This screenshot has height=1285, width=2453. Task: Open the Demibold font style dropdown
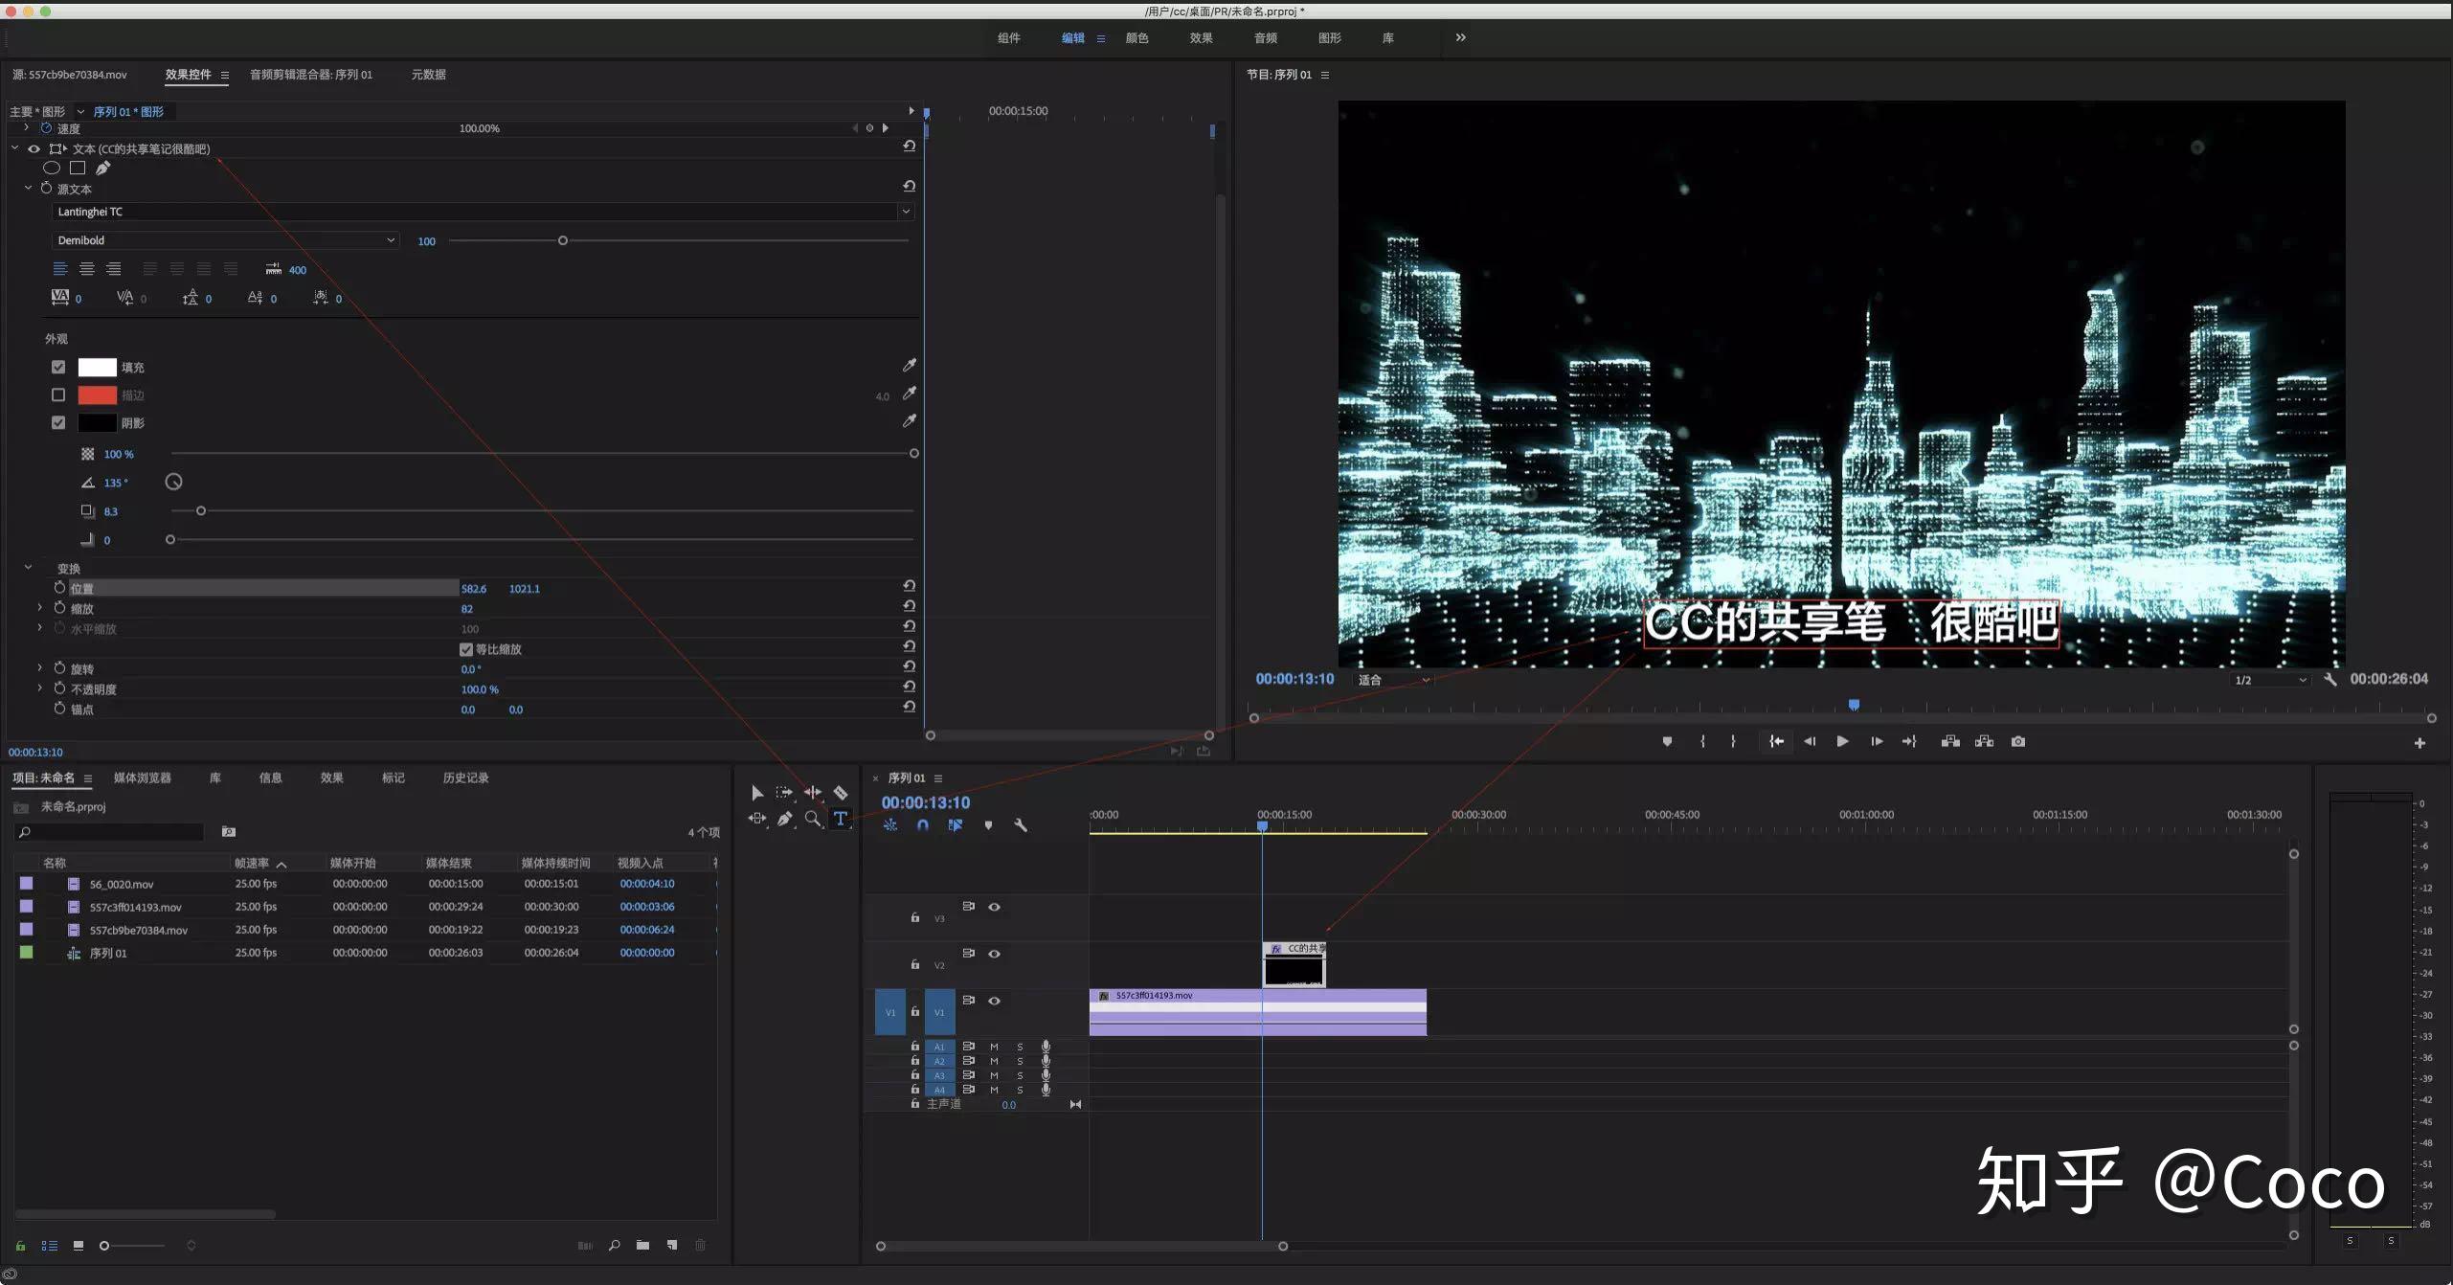click(x=391, y=240)
